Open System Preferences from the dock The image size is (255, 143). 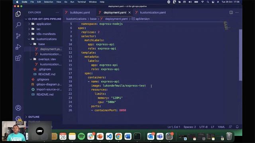[169, 136]
